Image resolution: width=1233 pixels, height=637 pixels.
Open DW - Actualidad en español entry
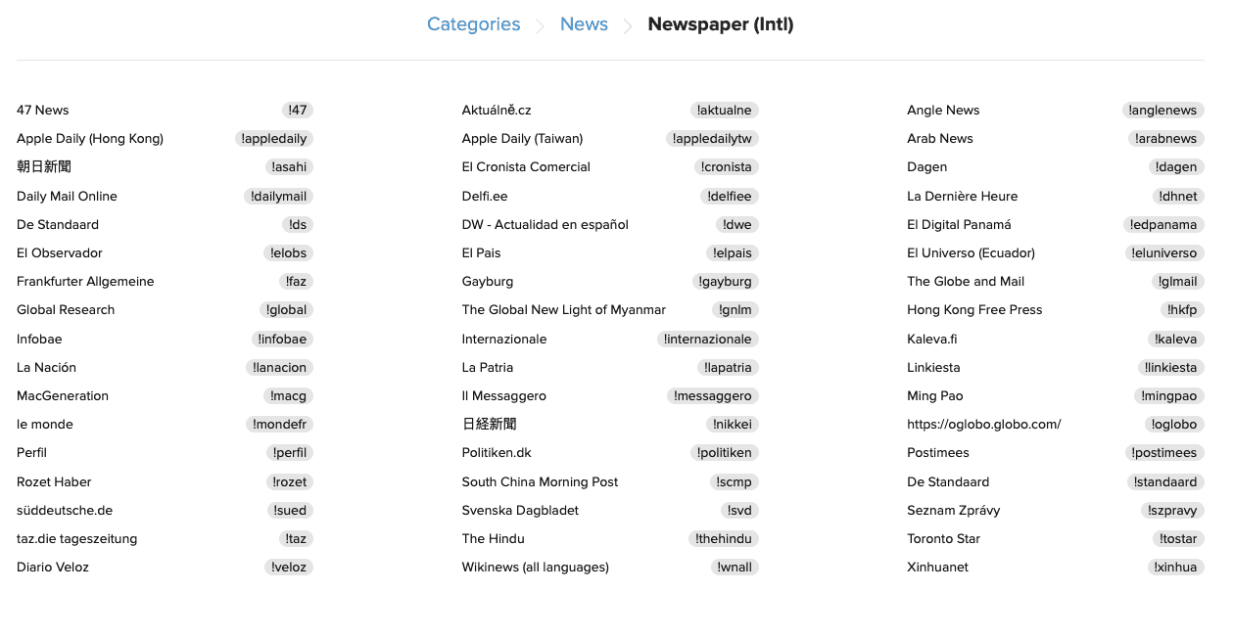pos(545,225)
